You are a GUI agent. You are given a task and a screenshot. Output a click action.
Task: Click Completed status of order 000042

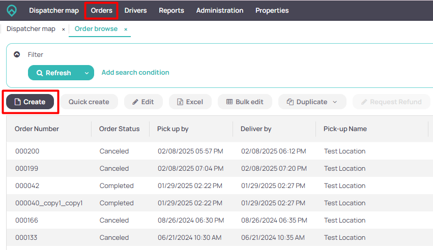click(117, 186)
